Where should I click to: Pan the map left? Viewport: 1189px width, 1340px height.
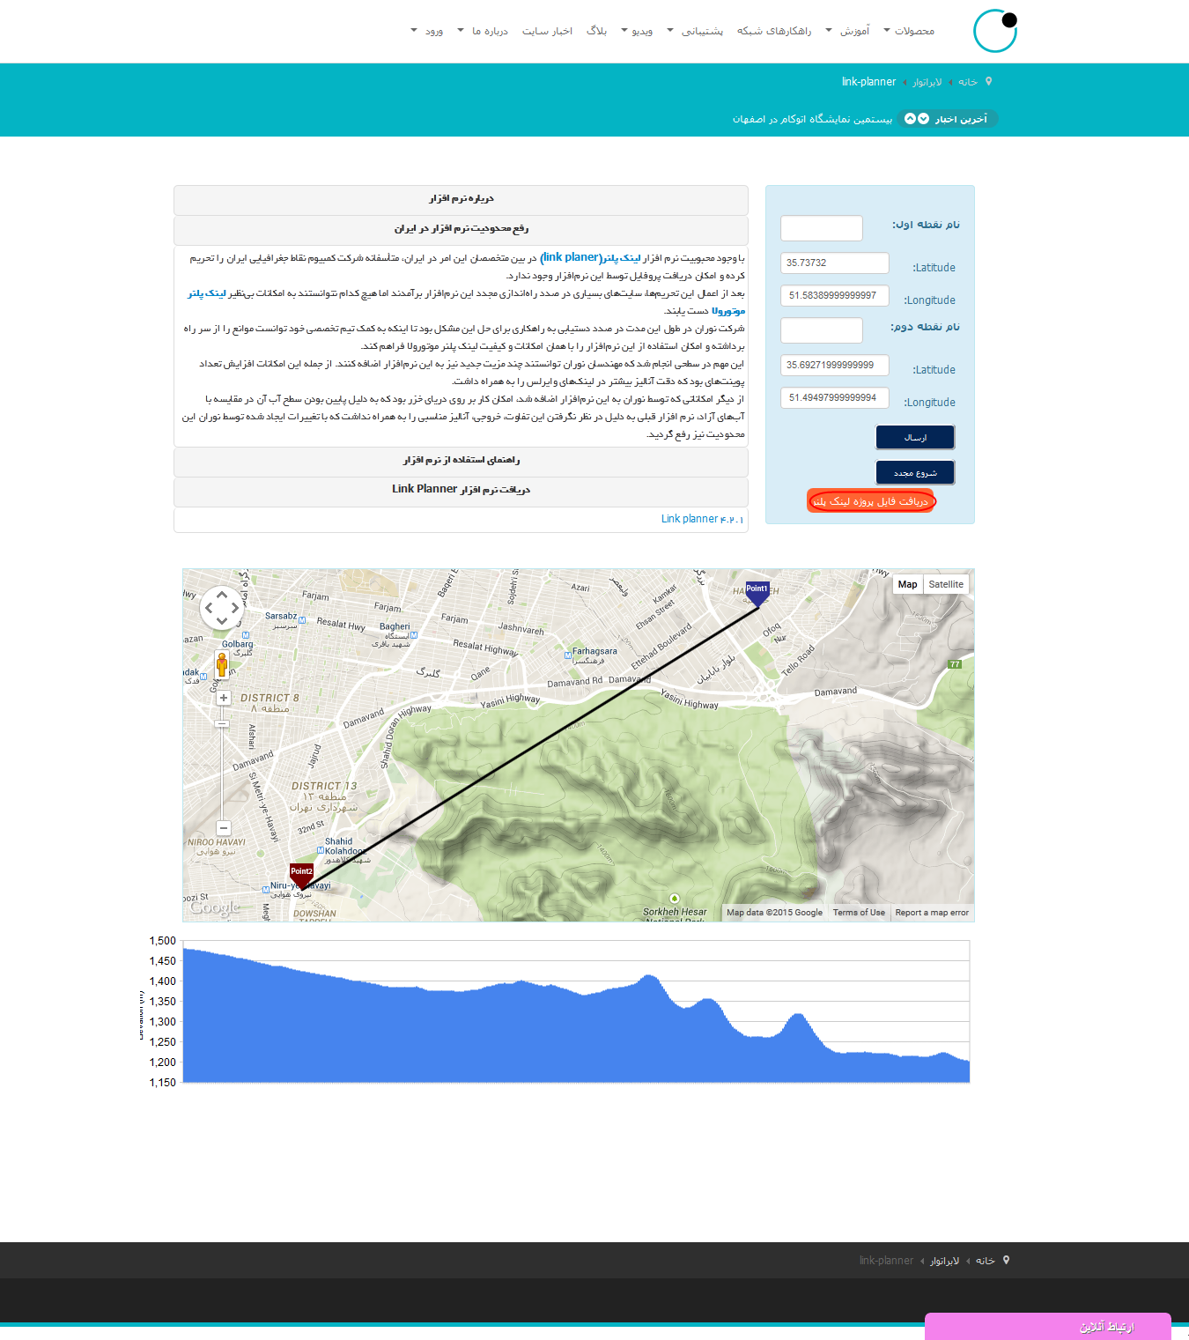[210, 607]
